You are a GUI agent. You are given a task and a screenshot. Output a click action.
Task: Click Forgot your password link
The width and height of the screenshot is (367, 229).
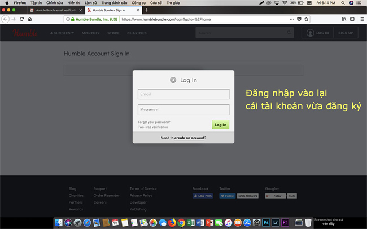(x=154, y=122)
